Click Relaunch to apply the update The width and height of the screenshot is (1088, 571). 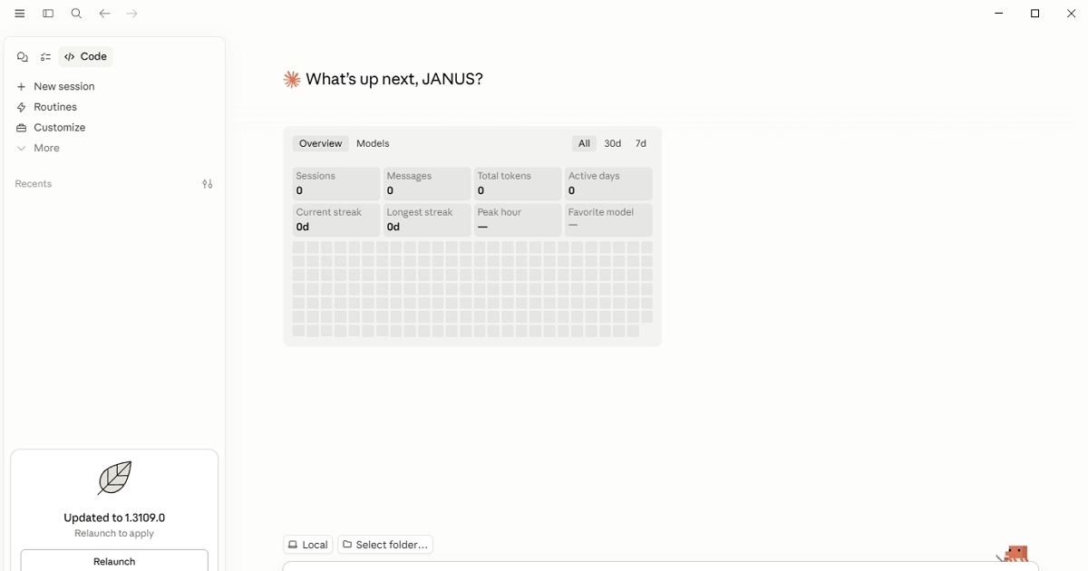pos(114,561)
